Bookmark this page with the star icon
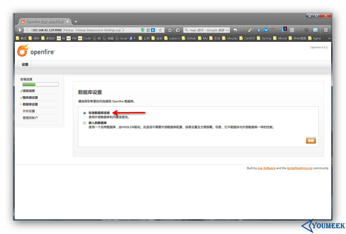This screenshot has width=346, height=234. coord(170,30)
